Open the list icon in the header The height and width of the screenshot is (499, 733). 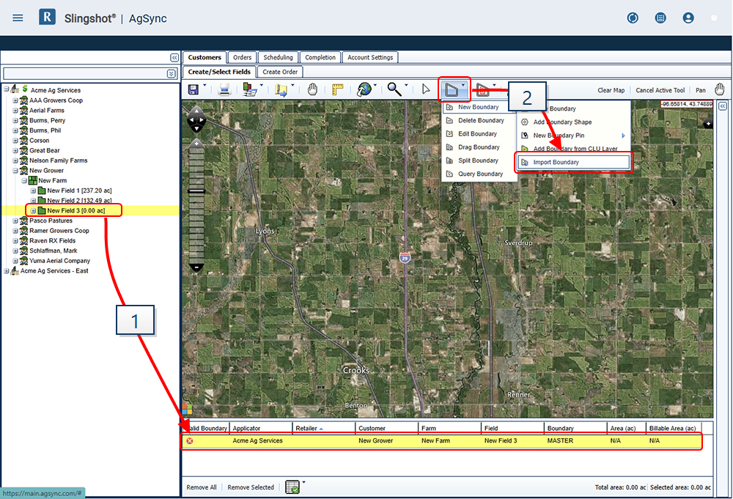tap(660, 18)
